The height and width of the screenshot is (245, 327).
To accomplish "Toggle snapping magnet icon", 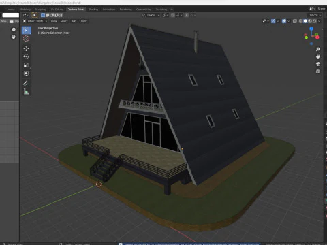I will [x=173, y=15].
